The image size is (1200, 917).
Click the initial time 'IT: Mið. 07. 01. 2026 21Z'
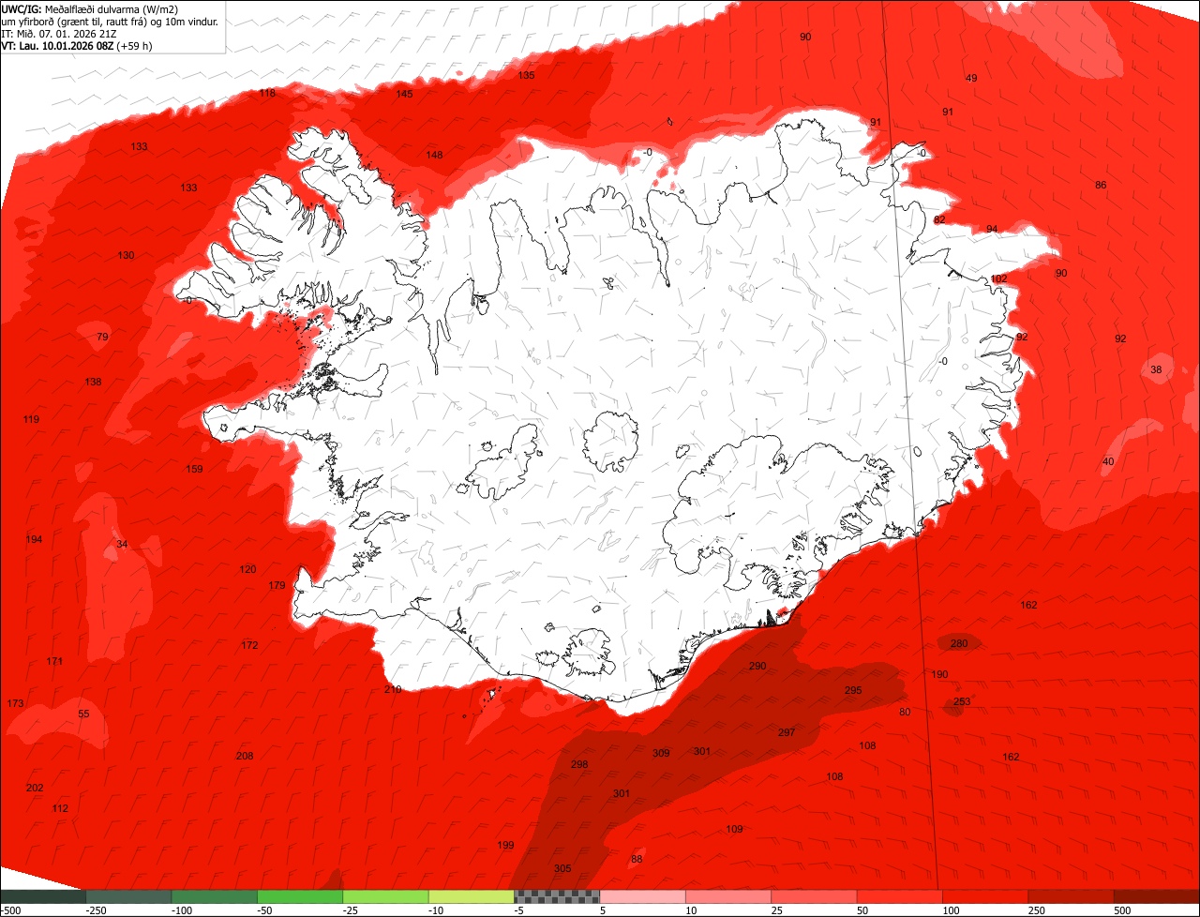tap(59, 33)
